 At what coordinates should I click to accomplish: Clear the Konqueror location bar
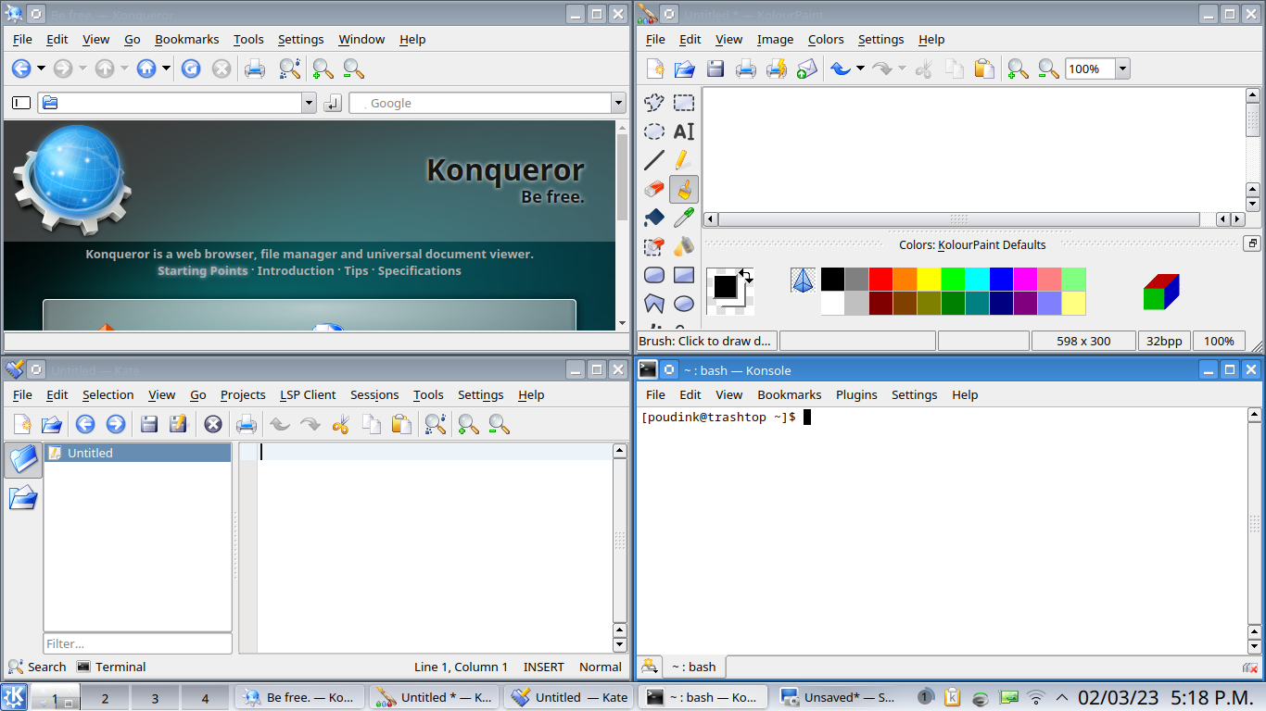[21, 103]
